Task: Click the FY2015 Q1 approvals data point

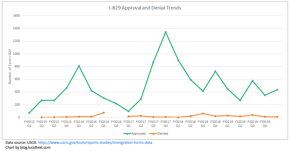Action: 29,113
